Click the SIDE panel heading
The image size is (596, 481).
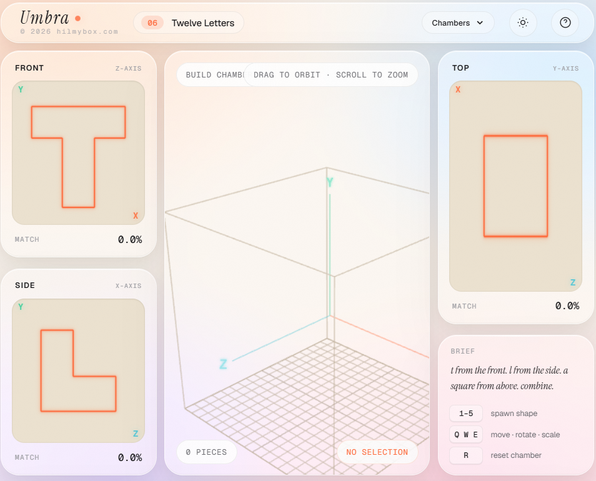[x=25, y=285]
